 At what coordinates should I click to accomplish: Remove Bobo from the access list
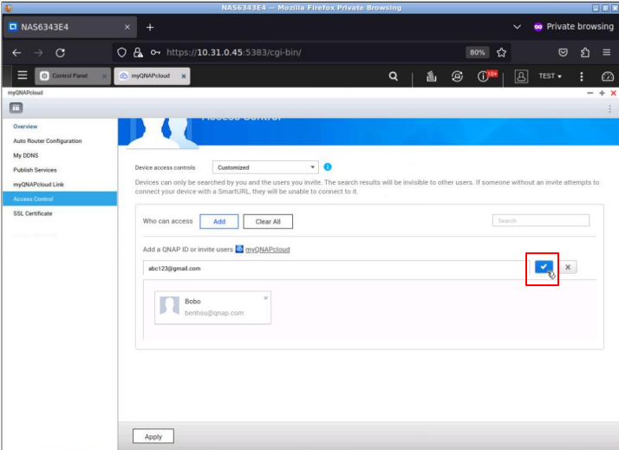(265, 297)
